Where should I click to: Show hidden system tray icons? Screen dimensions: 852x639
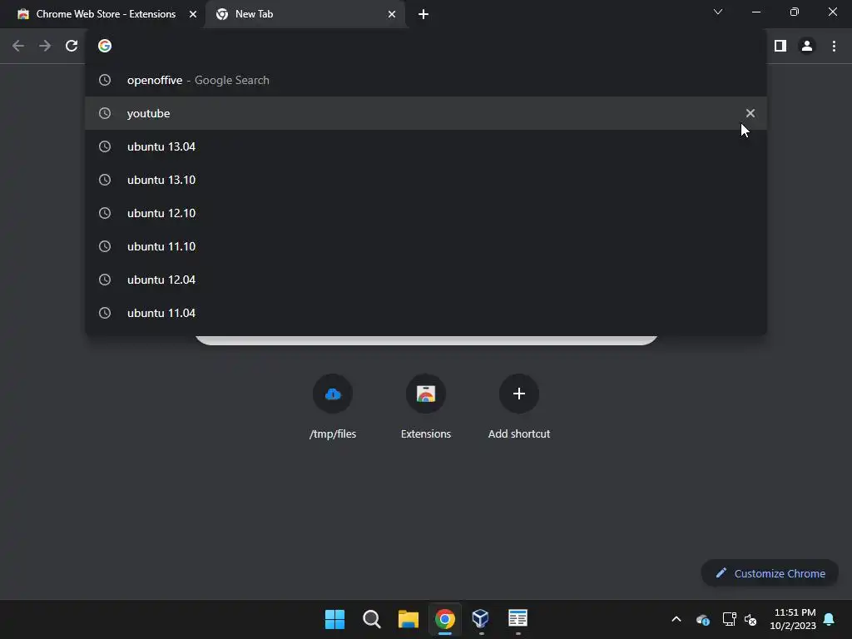click(676, 619)
